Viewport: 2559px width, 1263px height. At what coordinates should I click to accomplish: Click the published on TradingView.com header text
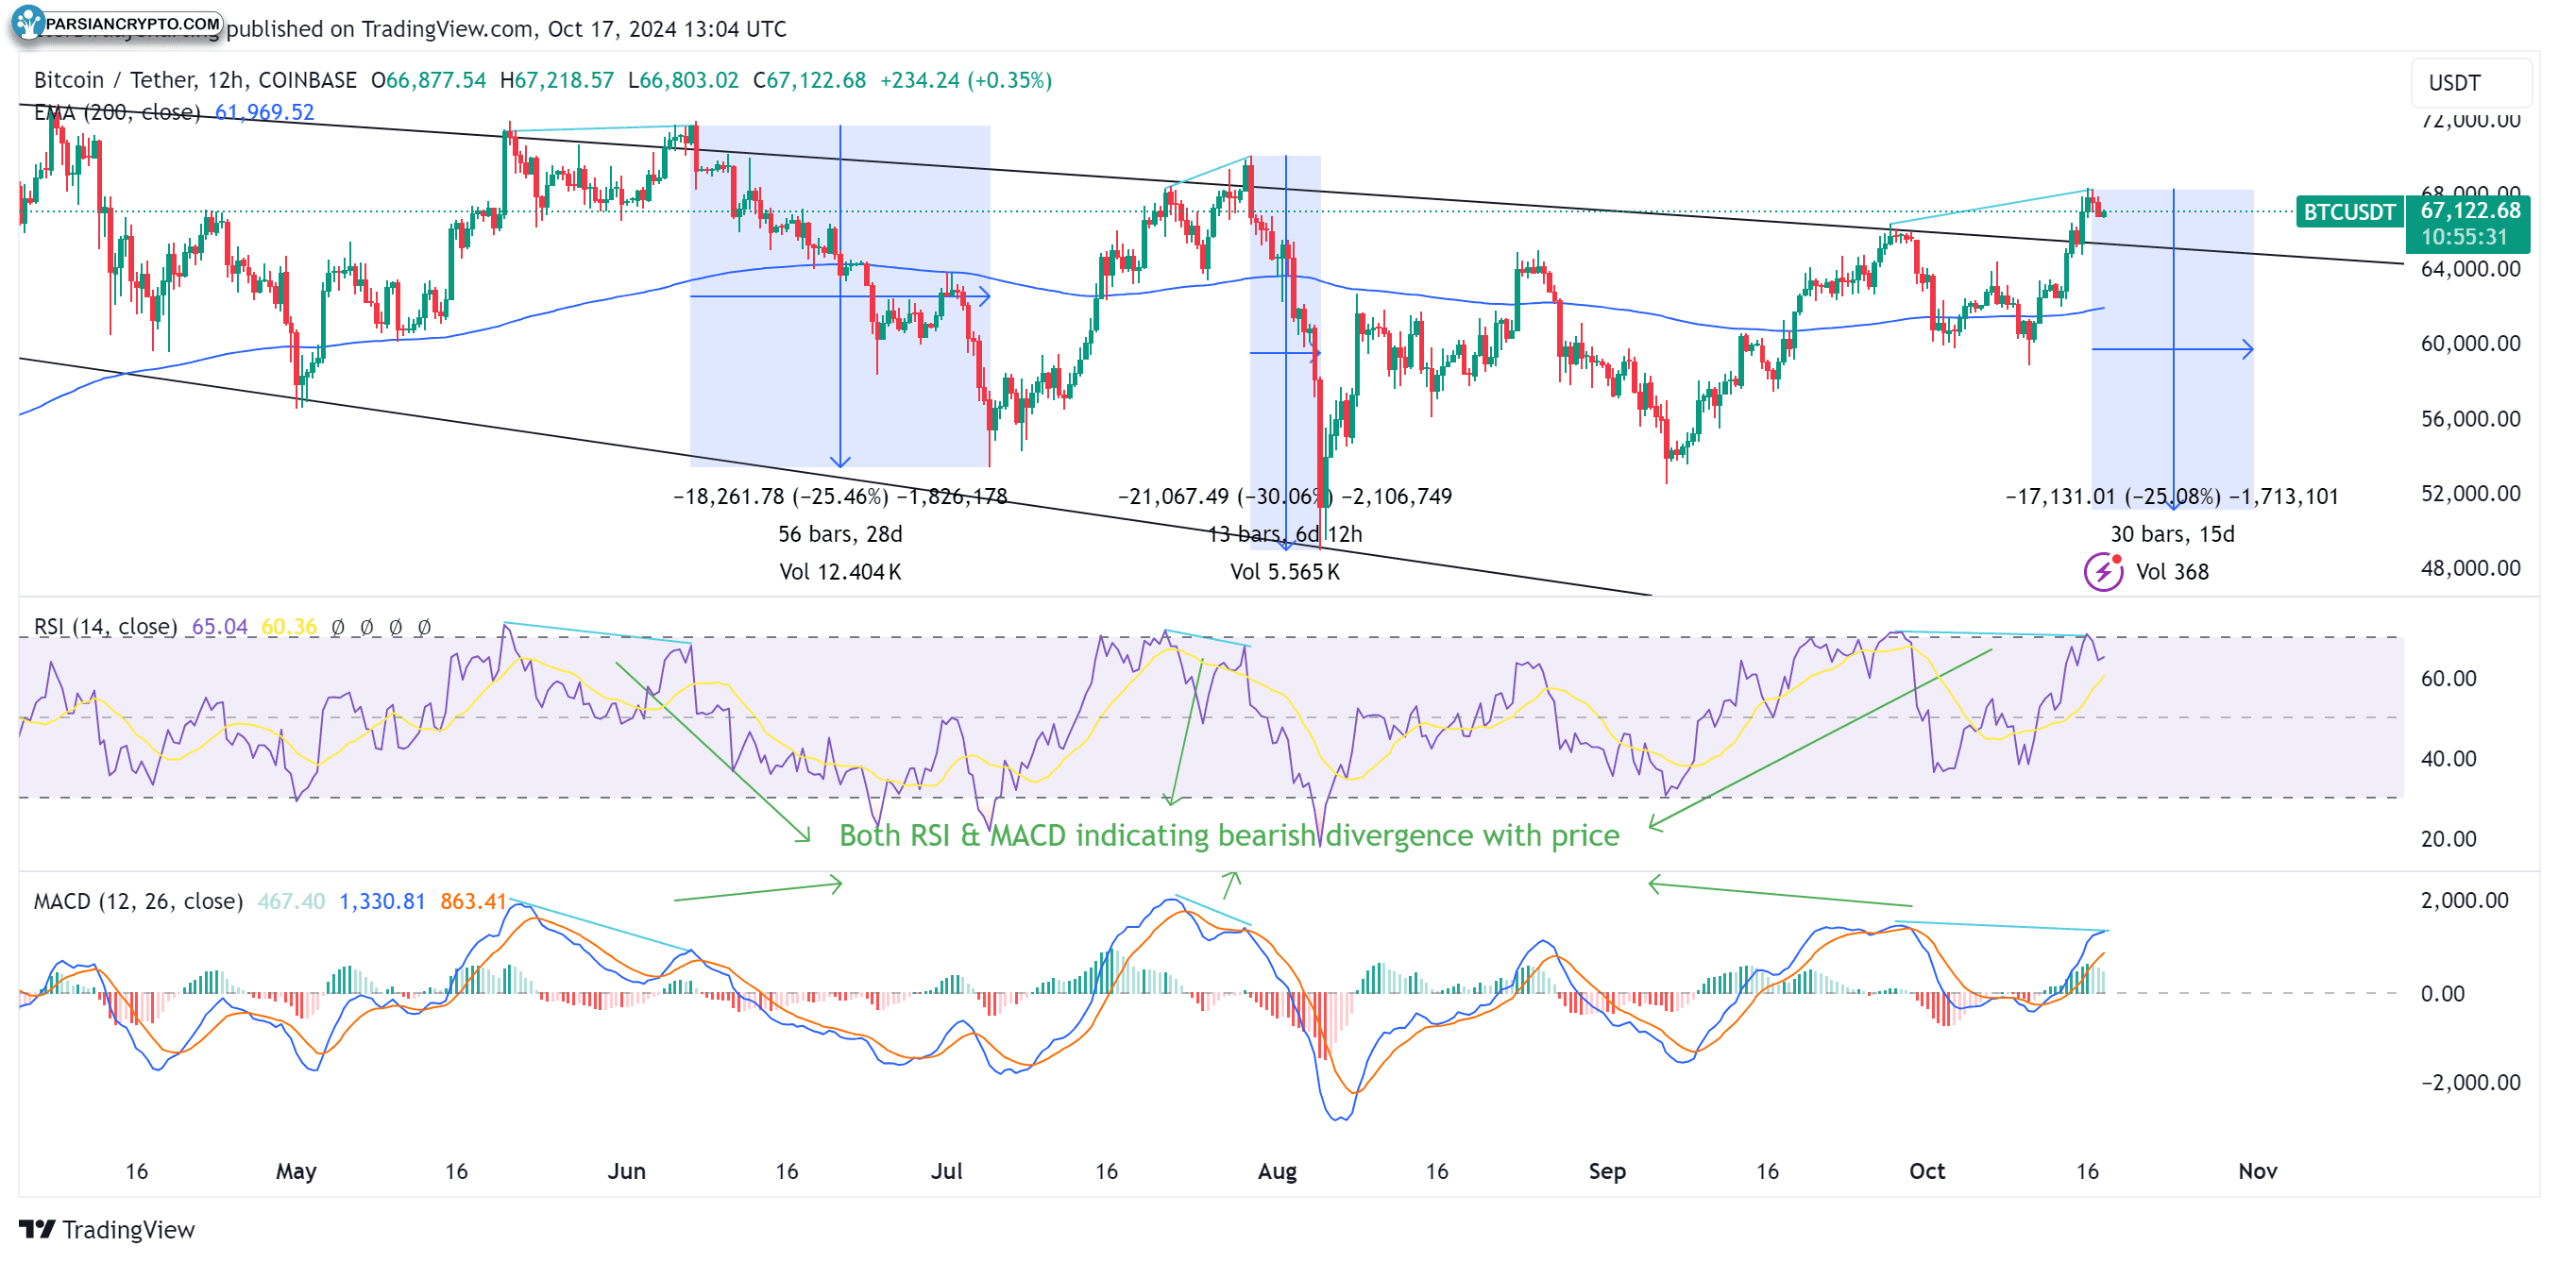pos(507,29)
